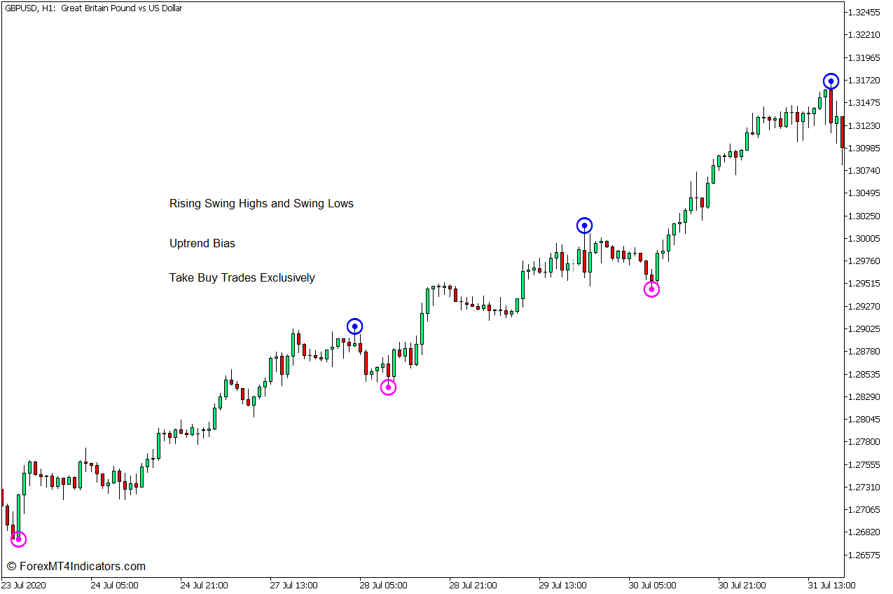Click the 28 Jul 21:00 time axis label
Screen dimensions: 893x594
pyautogui.click(x=473, y=586)
